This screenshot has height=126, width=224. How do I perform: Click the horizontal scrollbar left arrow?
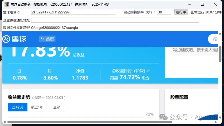coord(4,122)
